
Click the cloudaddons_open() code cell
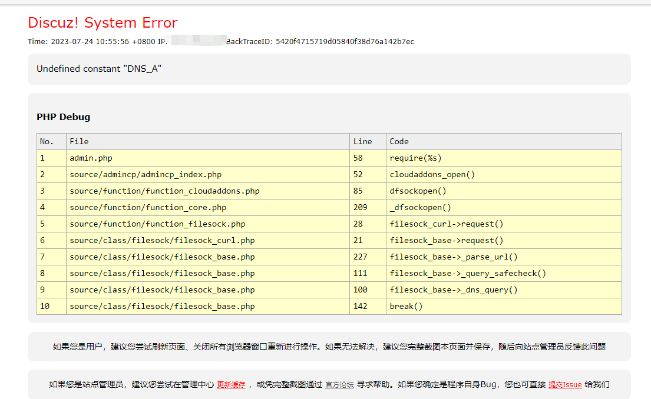coord(504,175)
